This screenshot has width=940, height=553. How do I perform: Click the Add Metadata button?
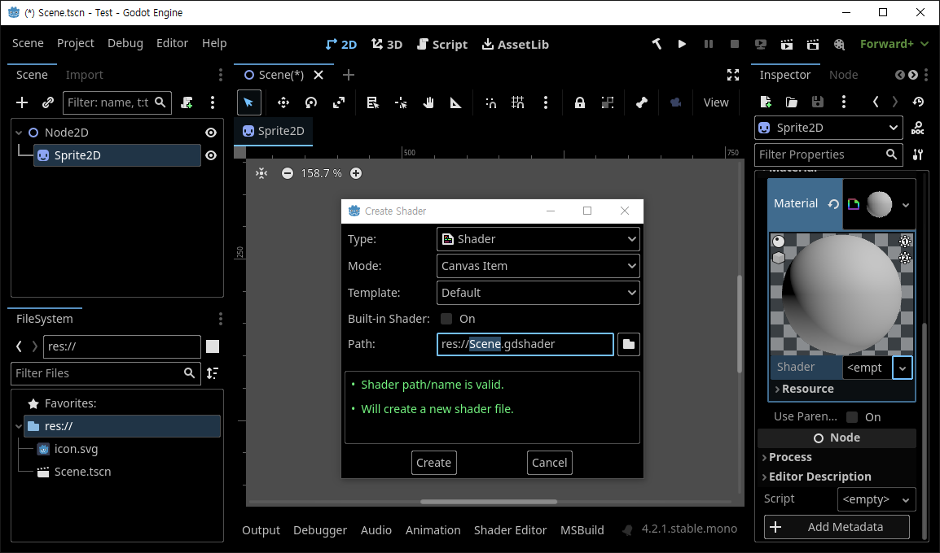(x=837, y=527)
